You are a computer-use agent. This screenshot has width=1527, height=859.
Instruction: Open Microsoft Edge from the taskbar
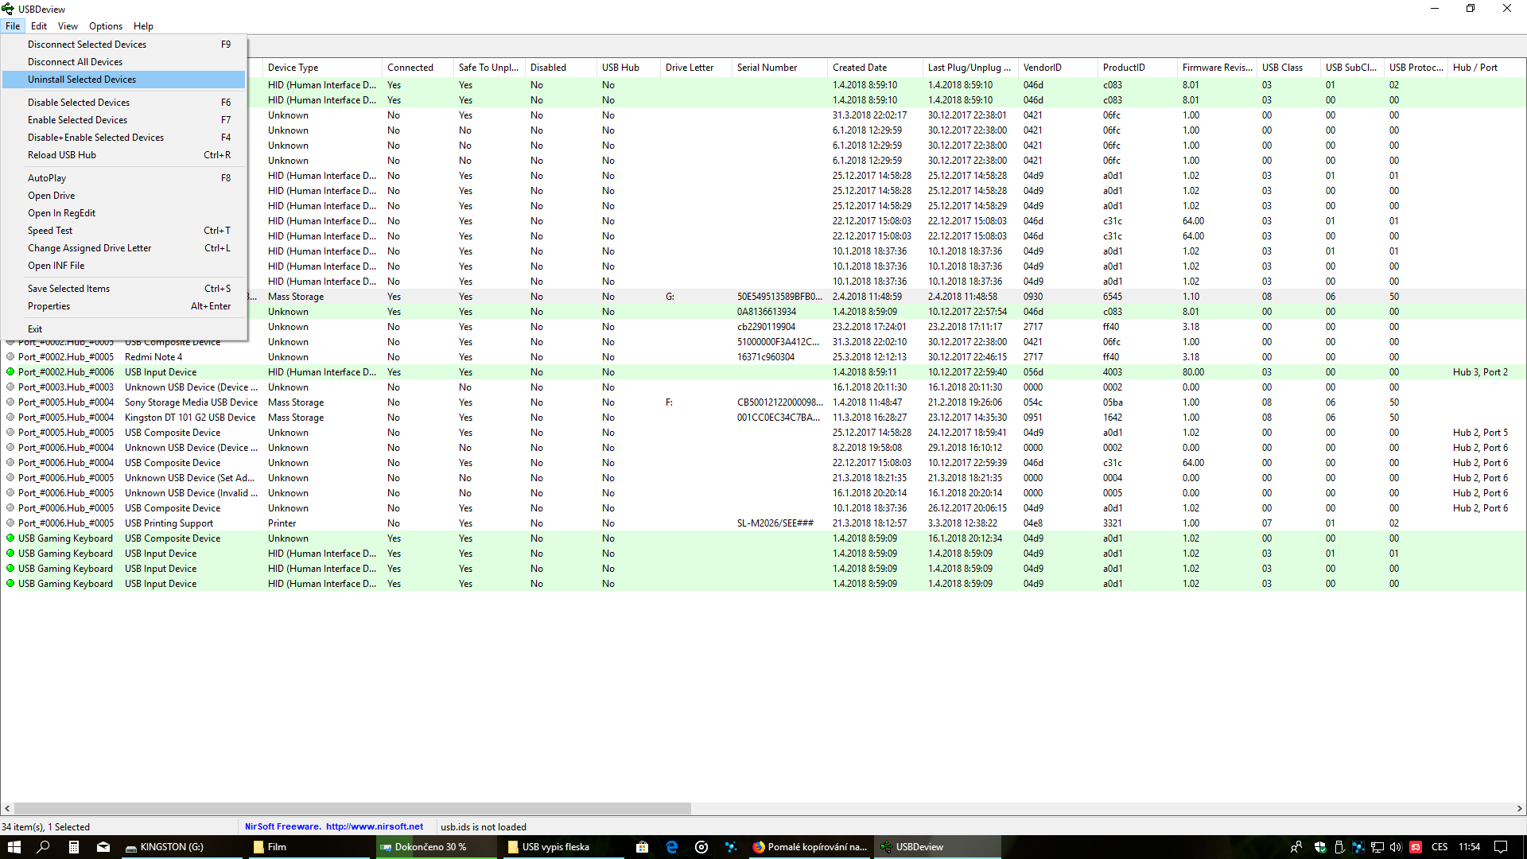(x=671, y=847)
